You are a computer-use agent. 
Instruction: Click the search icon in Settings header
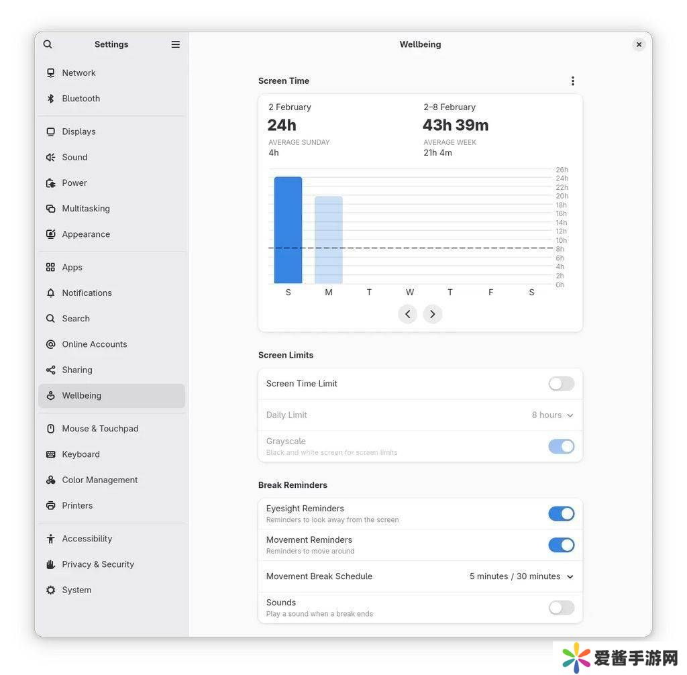click(x=48, y=44)
